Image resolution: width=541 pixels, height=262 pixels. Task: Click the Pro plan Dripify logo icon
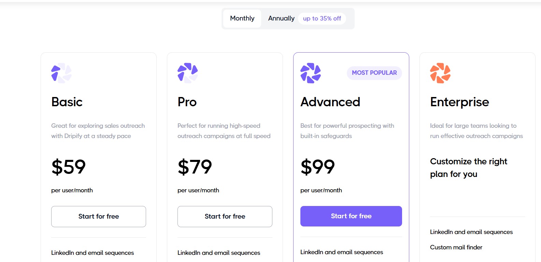[187, 73]
